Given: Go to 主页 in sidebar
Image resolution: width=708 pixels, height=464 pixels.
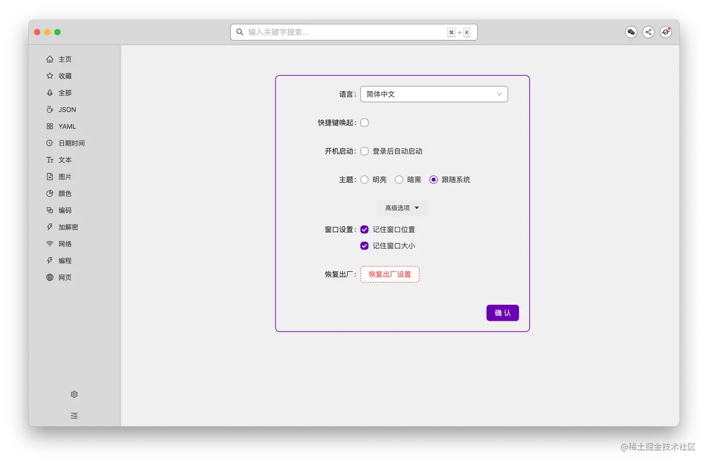Looking at the screenshot, I should (x=65, y=59).
